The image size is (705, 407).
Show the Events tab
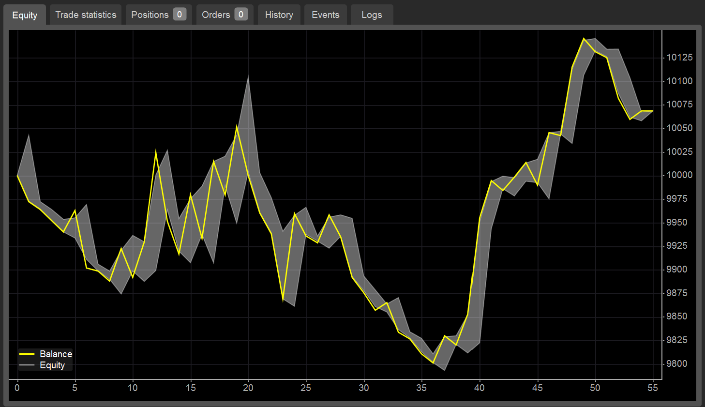coord(325,15)
